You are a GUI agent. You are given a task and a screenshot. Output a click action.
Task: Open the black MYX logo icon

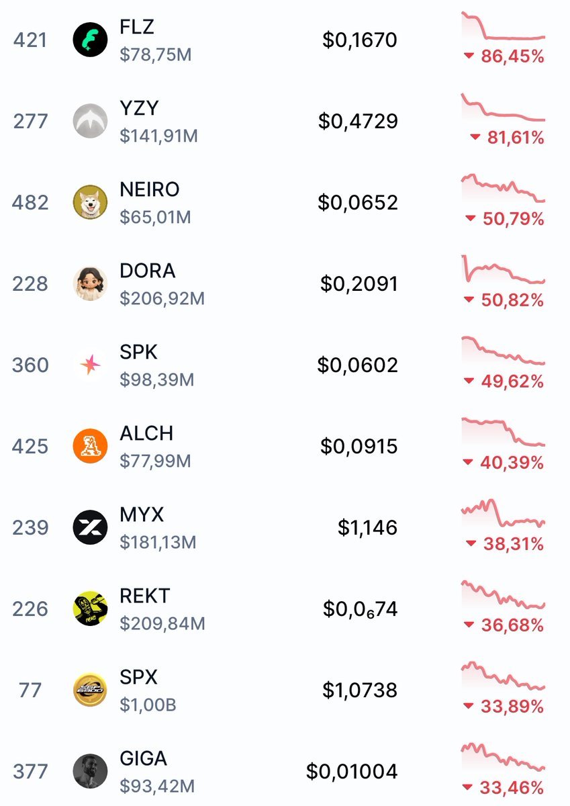[90, 527]
